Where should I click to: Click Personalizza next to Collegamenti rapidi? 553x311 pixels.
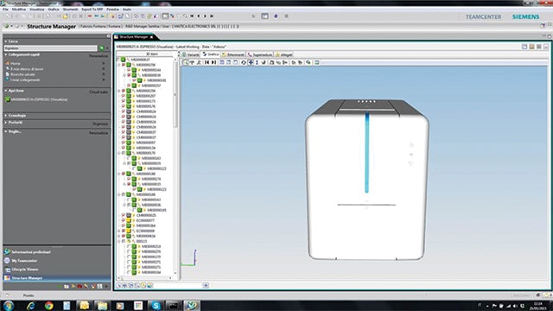[99, 56]
